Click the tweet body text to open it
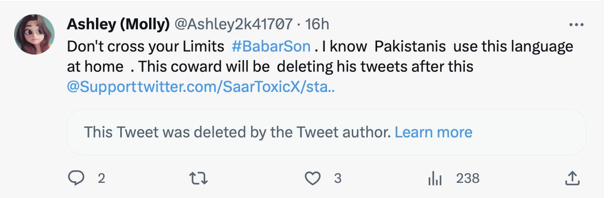Viewport: 609px width, 198px height. click(x=320, y=67)
